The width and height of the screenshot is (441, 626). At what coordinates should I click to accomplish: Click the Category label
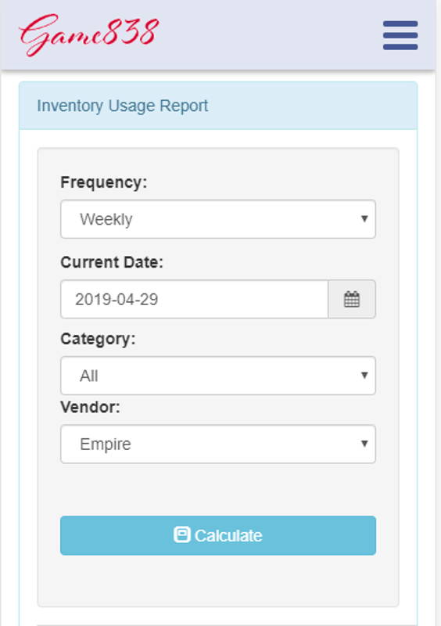[98, 339]
